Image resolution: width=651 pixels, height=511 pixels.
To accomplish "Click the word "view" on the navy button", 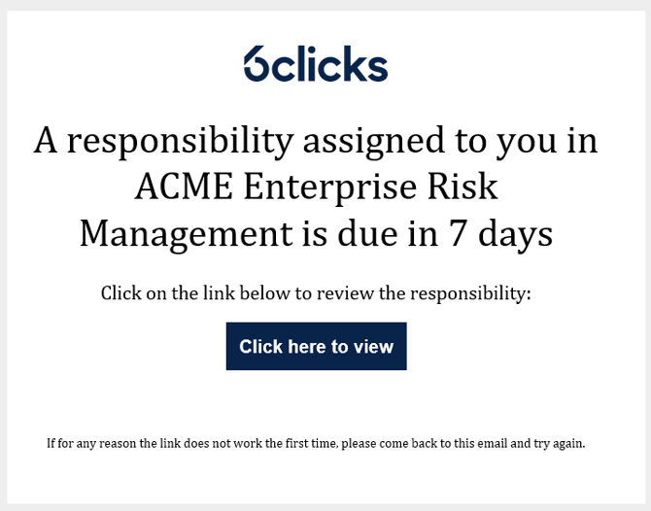I will (375, 347).
